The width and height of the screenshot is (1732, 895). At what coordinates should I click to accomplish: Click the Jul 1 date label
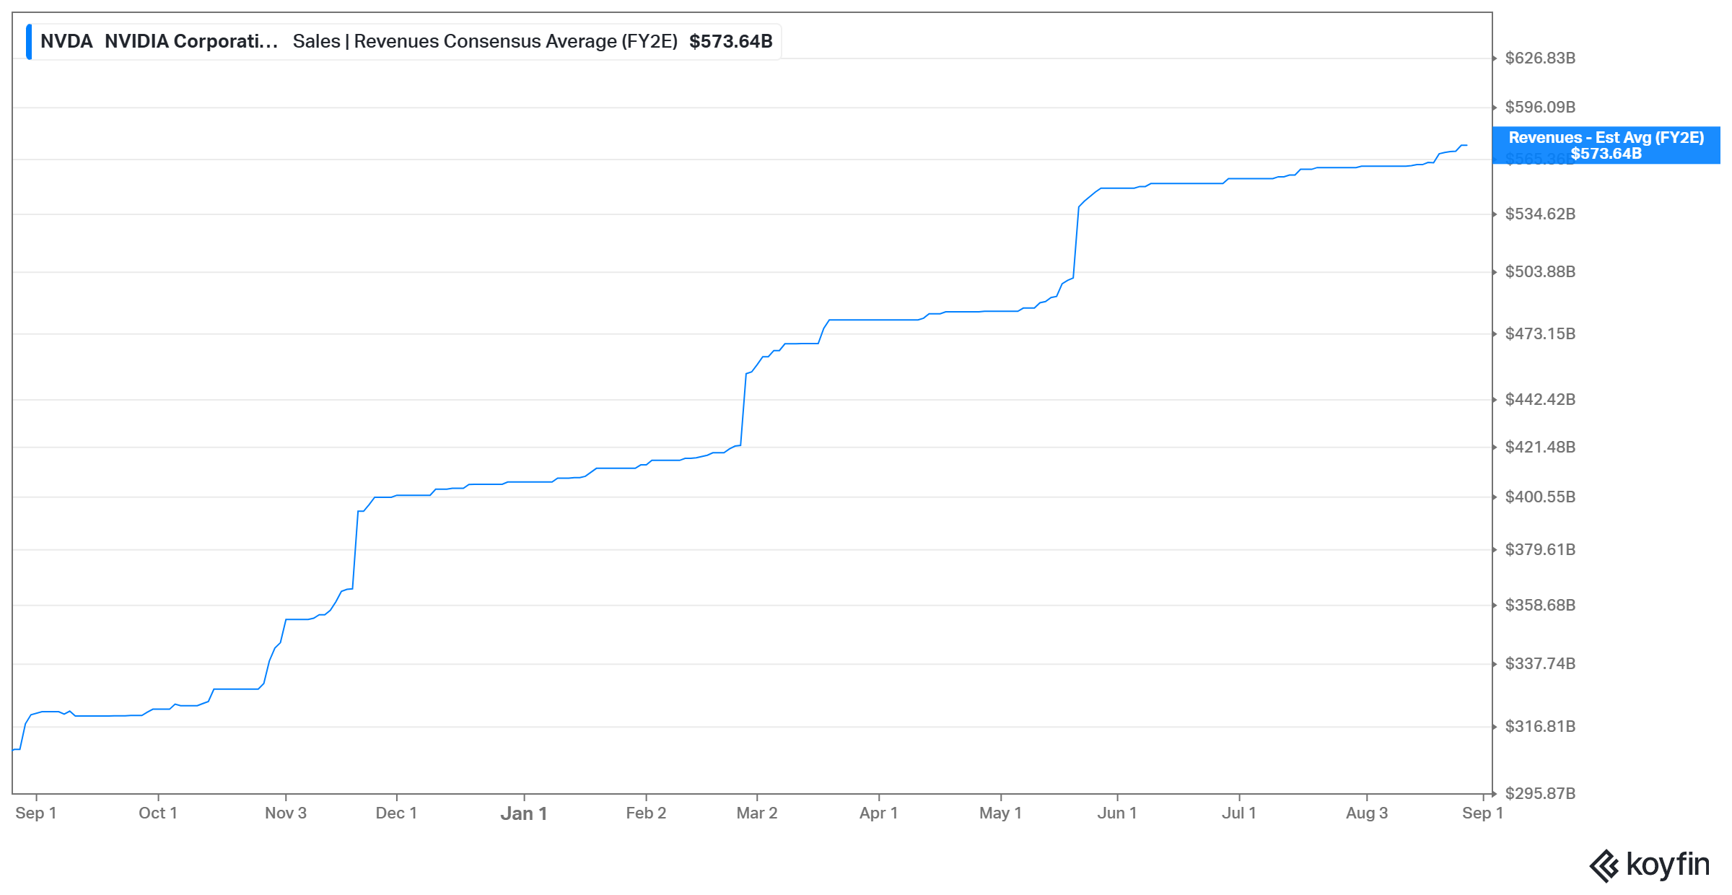coord(1239,813)
